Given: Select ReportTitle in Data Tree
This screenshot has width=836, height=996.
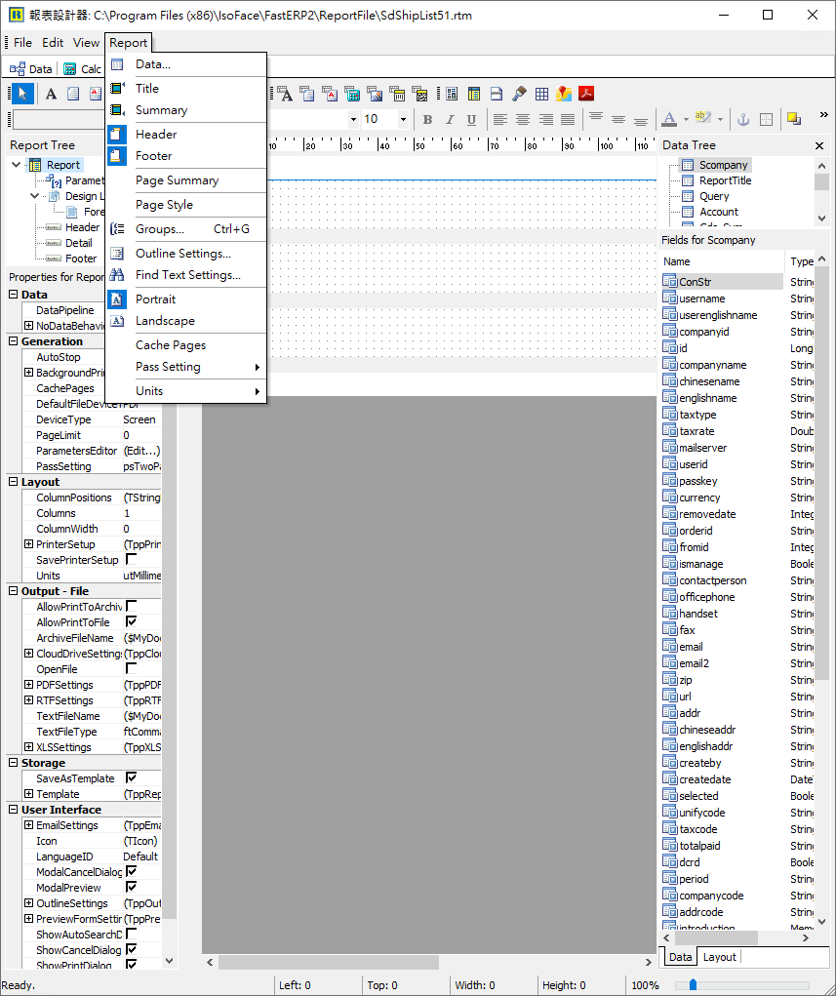Looking at the screenshot, I should 725,180.
